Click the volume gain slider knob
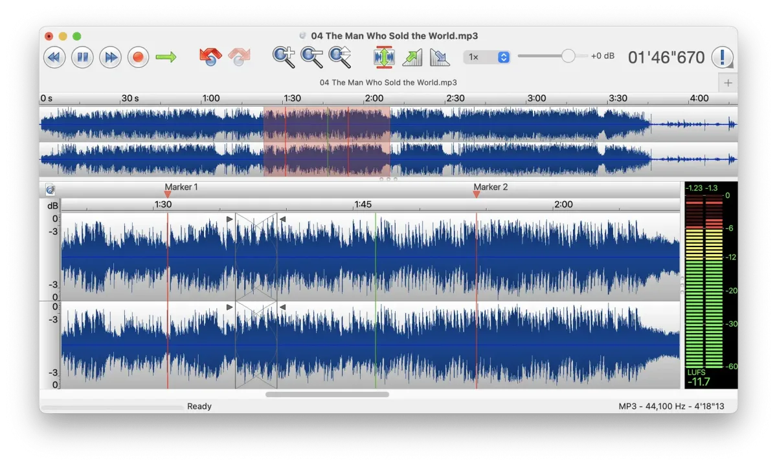The height and width of the screenshot is (465, 777). tap(568, 56)
